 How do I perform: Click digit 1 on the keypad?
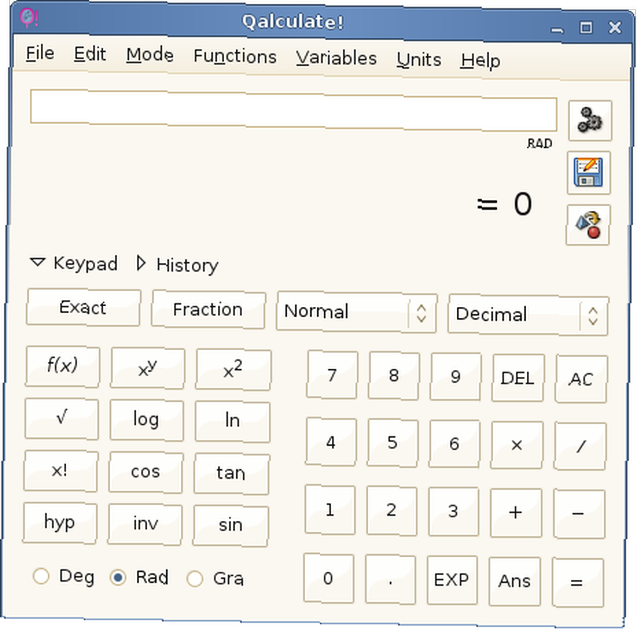click(x=329, y=509)
